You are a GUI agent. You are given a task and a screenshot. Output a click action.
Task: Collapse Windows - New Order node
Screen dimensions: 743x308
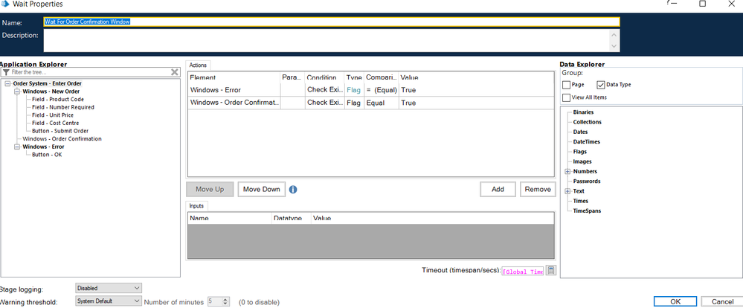pos(18,92)
